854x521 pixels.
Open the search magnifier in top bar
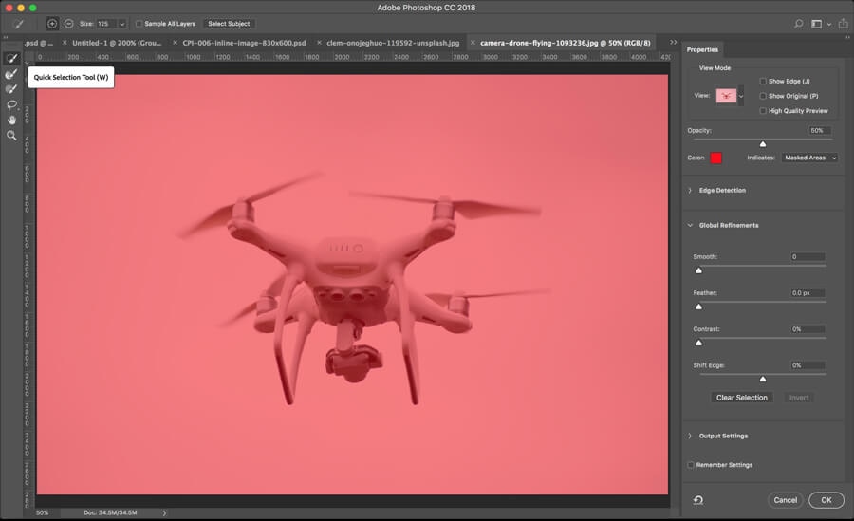[x=798, y=24]
